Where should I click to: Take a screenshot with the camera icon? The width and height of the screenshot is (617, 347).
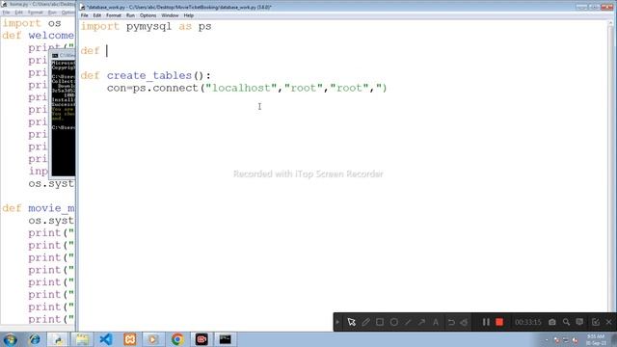552,322
